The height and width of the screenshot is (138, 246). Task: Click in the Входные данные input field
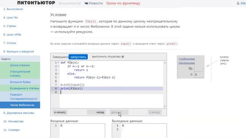[78, 131]
